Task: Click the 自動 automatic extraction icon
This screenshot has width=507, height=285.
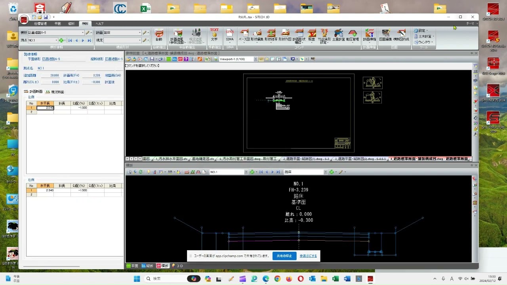Action: pos(159,35)
